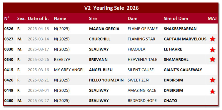Screen dimensions: 222x110
Task: Select the V2 Yearling Sale 2026 title
Action: 111,8
